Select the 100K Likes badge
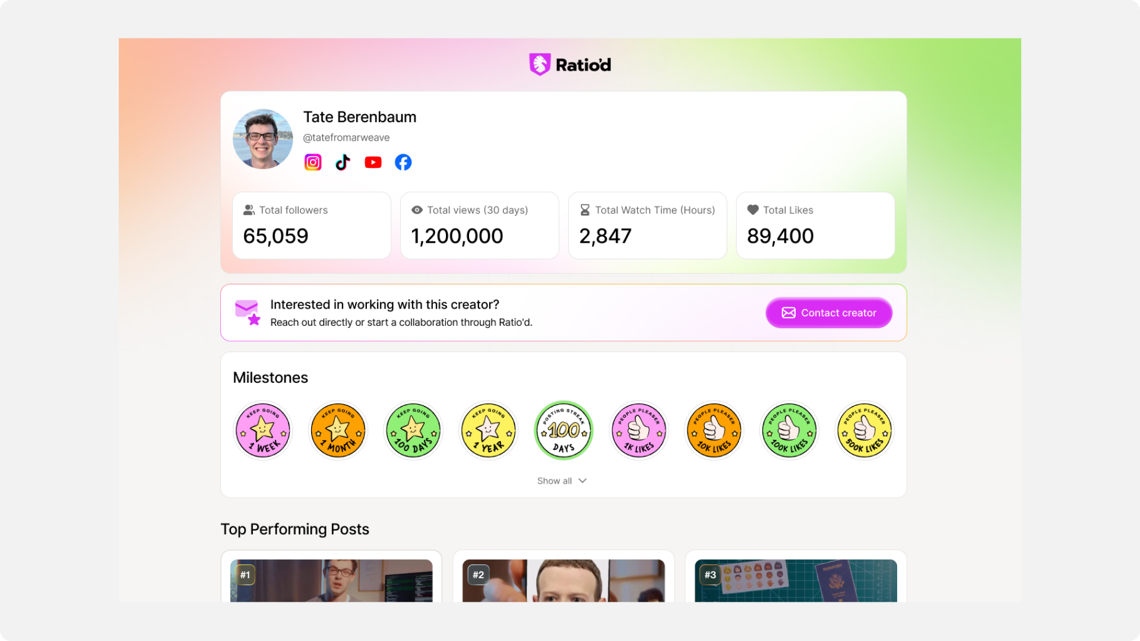The image size is (1140, 641). (x=789, y=430)
